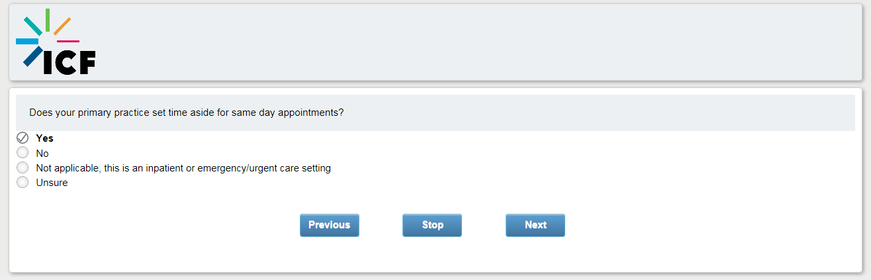This screenshot has height=280, width=871.
Task: Go back with the Previous button
Action: point(329,225)
